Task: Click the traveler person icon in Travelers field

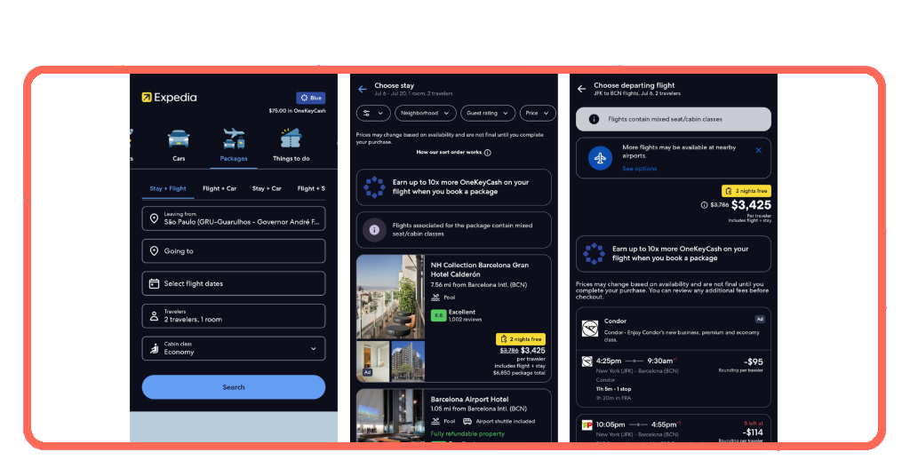Action: tap(154, 316)
